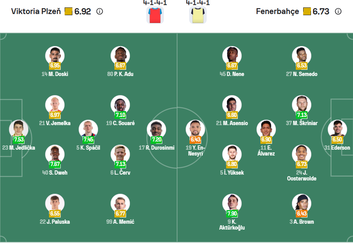
Task: Click Viktoria Plzeň red jersey icon
Action: click(155, 15)
